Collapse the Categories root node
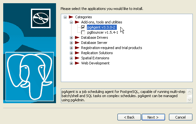196x124 pixels. click(65, 17)
